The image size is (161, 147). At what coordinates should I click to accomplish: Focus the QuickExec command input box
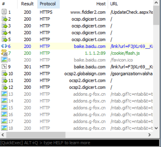[80, 143]
